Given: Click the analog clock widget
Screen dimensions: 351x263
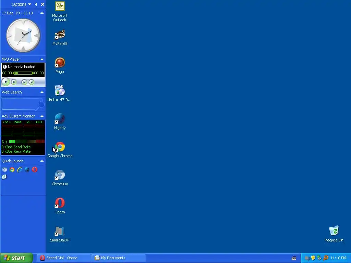Looking at the screenshot, I should [x=23, y=36].
